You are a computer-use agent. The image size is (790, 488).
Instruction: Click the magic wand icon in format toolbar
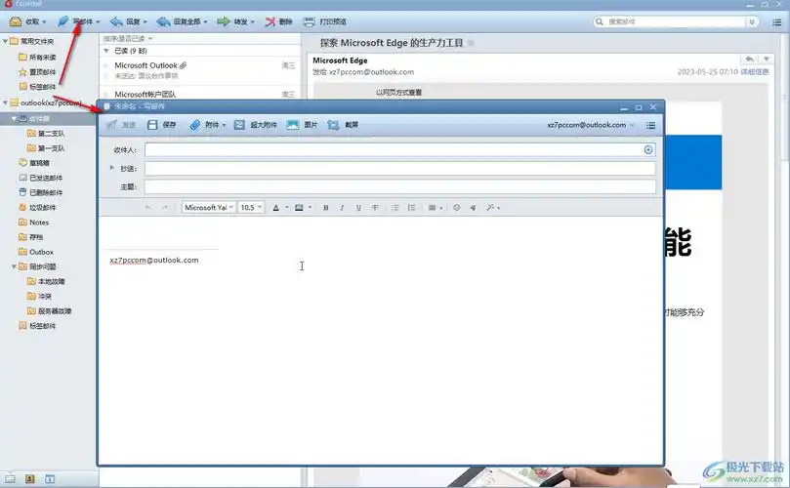pyautogui.click(x=489, y=208)
